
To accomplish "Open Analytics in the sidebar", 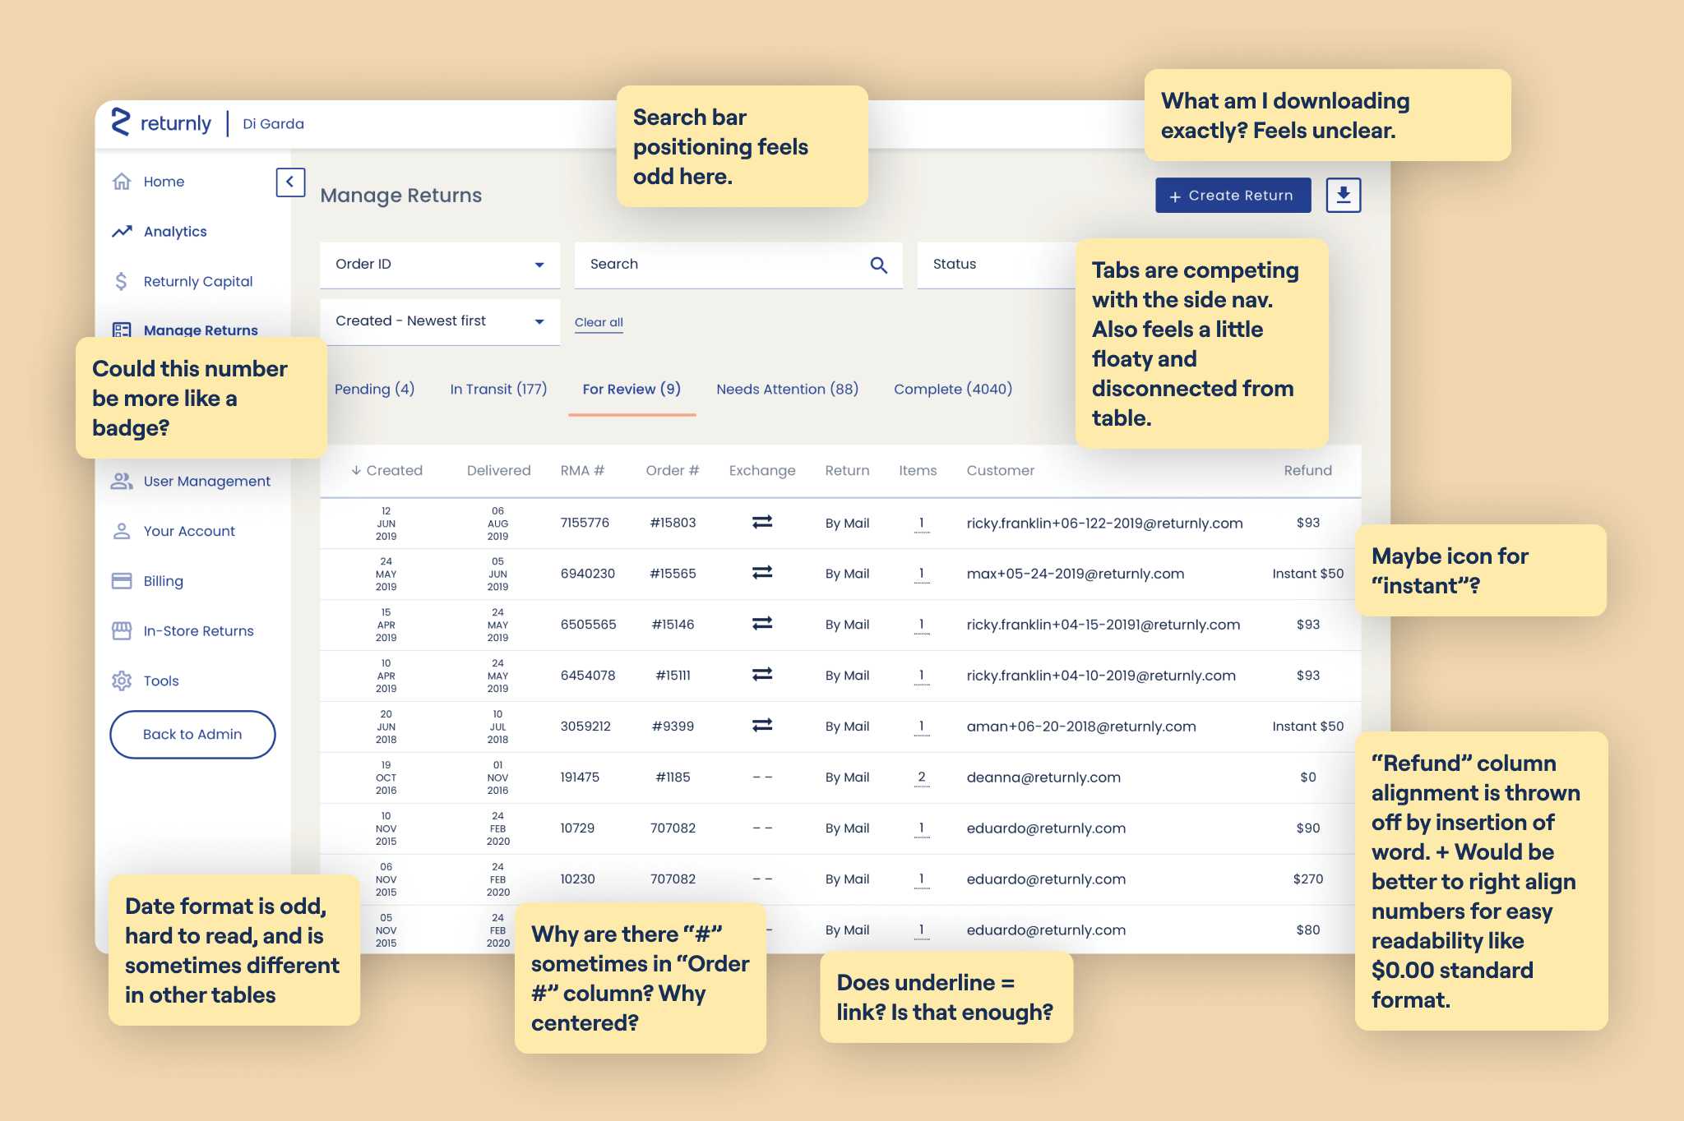I will 175,232.
